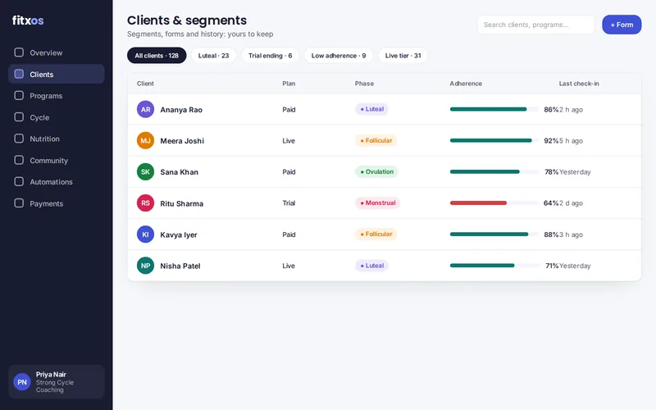Focus the Search clients, programs field

pos(536,25)
